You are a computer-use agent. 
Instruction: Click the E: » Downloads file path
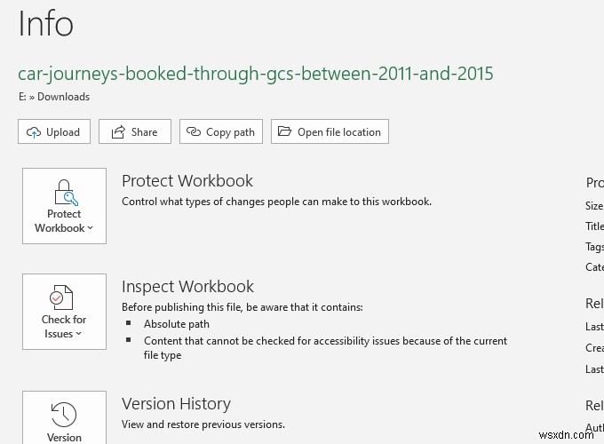coord(54,97)
